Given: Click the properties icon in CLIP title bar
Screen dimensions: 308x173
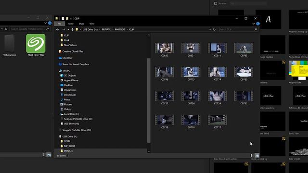Looking at the screenshot, I should point(63,18).
